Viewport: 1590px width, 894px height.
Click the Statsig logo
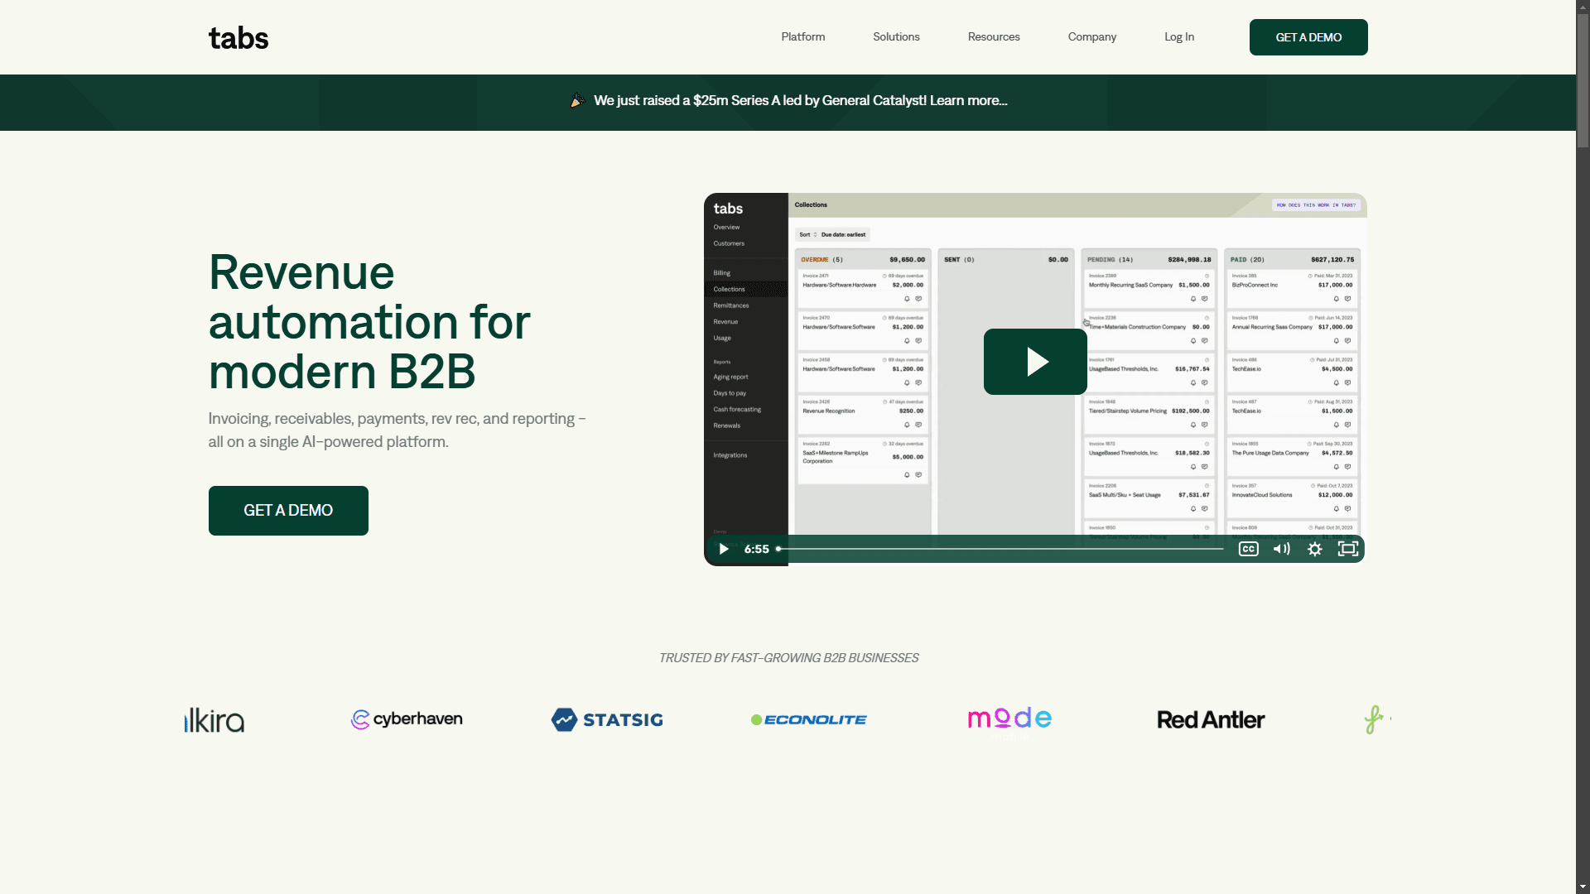click(607, 719)
